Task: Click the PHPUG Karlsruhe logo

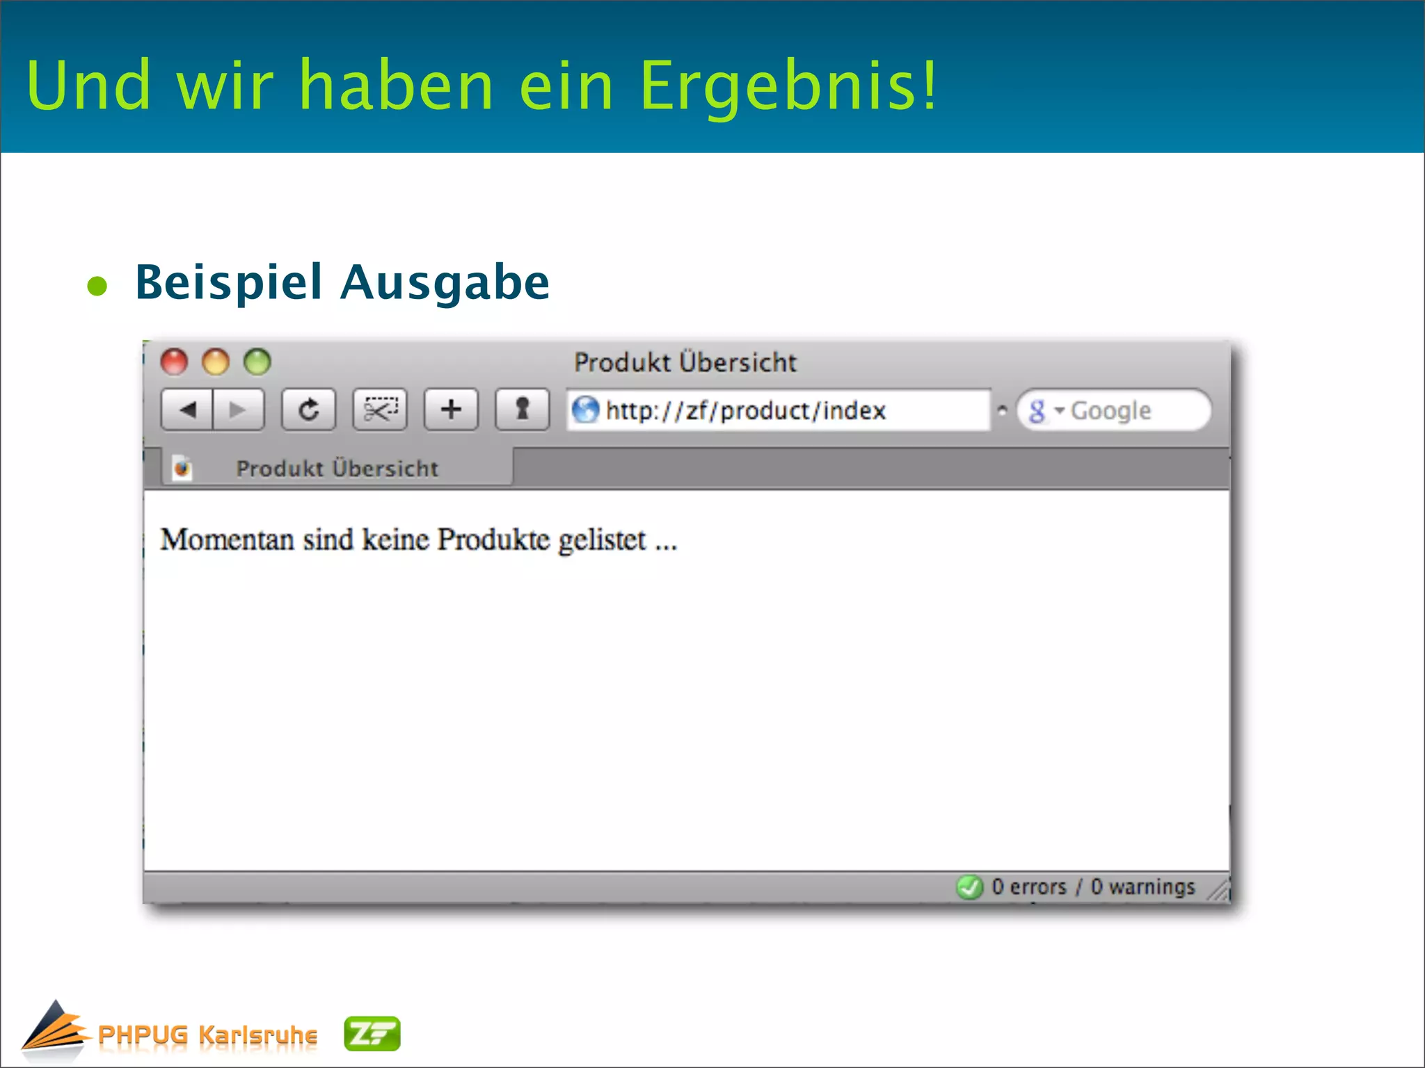Action: click(169, 1032)
